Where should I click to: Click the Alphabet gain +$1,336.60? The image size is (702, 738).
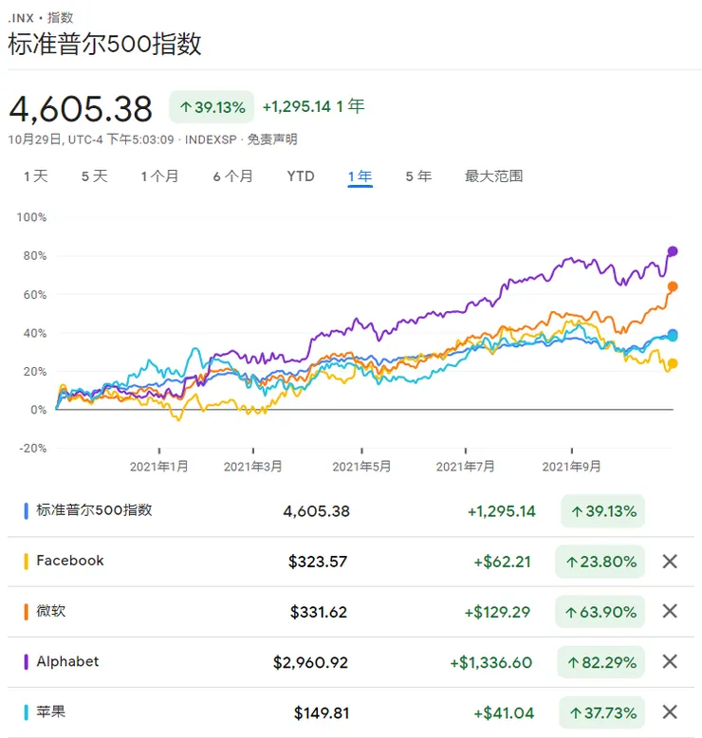pyautogui.click(x=490, y=662)
